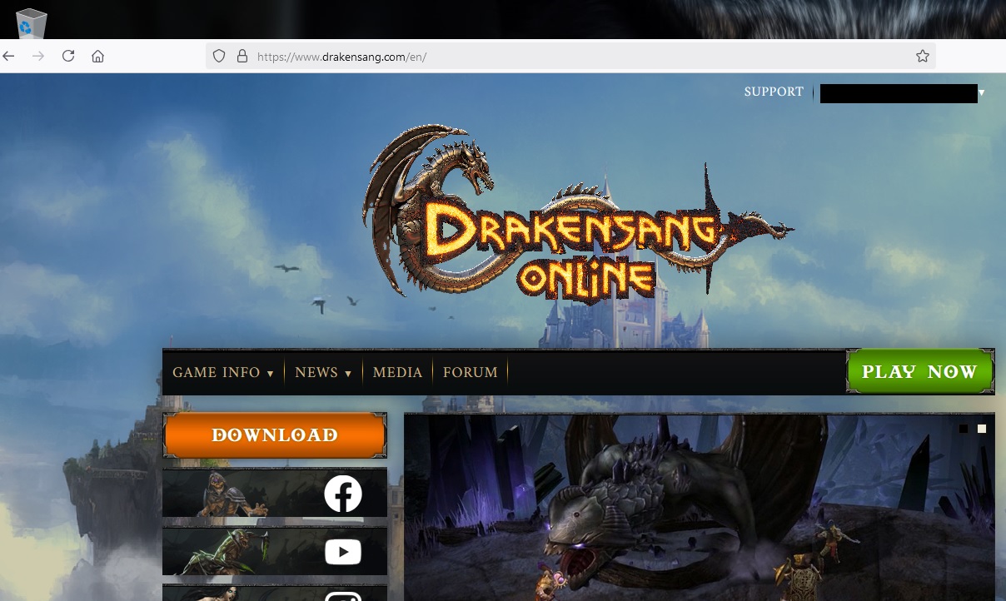Select the second slideshow dot
This screenshot has height=601, width=1006.
point(982,429)
